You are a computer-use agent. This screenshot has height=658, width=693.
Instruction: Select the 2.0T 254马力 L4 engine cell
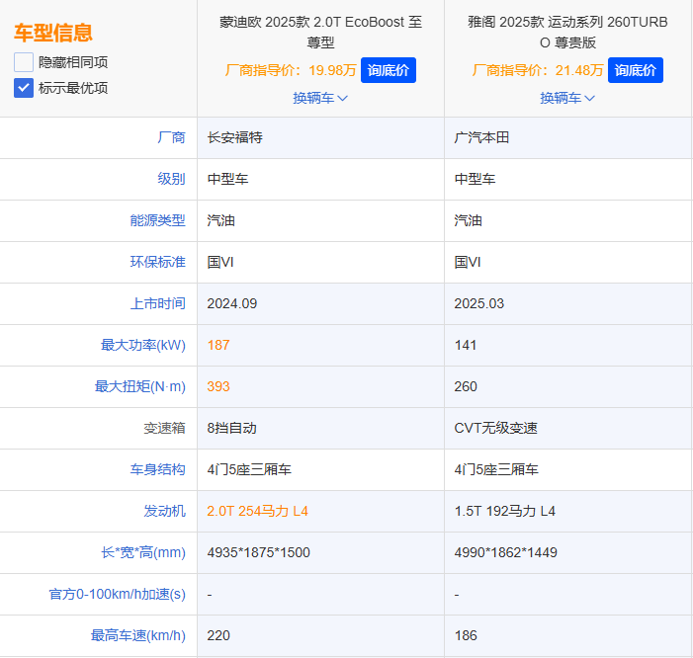pos(321,511)
